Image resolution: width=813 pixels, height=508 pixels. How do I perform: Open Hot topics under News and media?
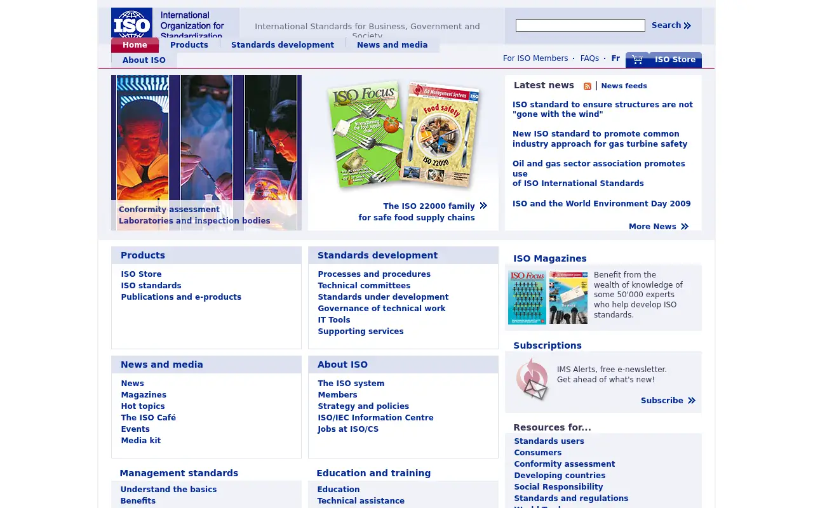143,406
